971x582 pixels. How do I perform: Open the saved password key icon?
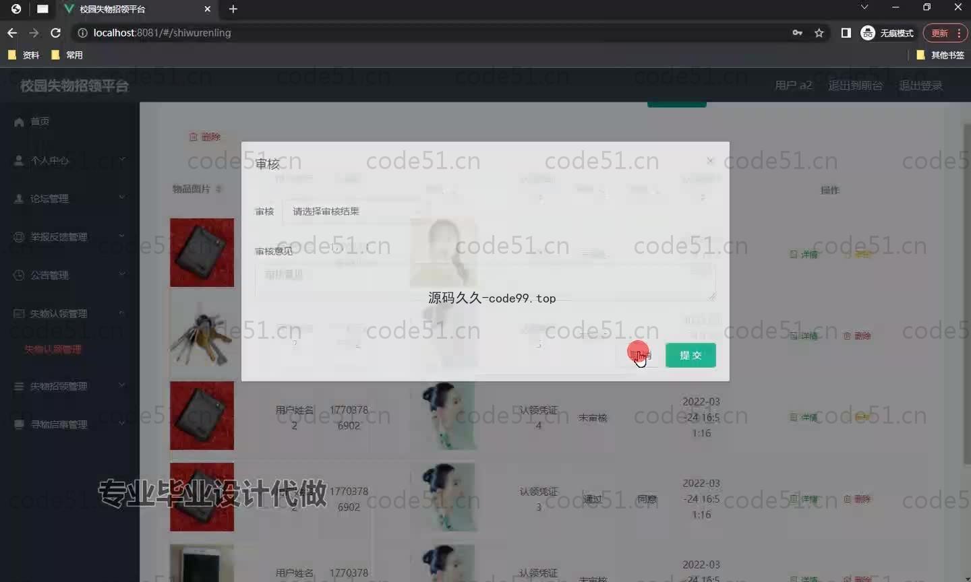(x=798, y=32)
